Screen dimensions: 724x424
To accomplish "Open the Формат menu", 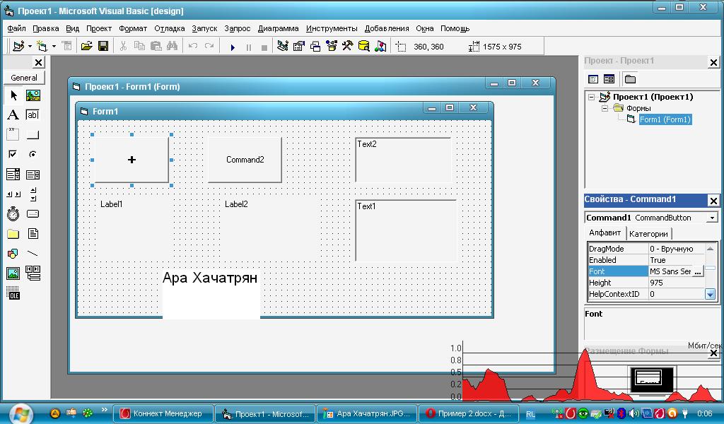I will pos(133,28).
